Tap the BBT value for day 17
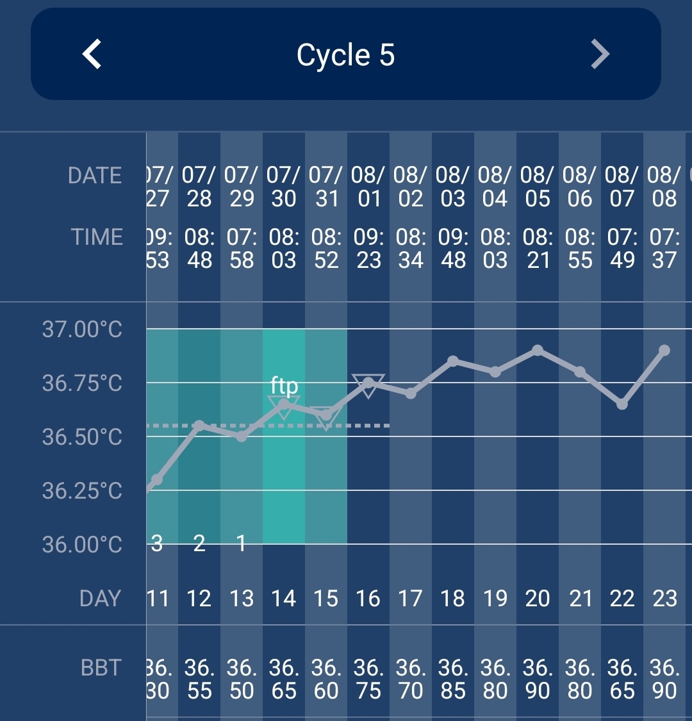692x721 pixels. (411, 679)
